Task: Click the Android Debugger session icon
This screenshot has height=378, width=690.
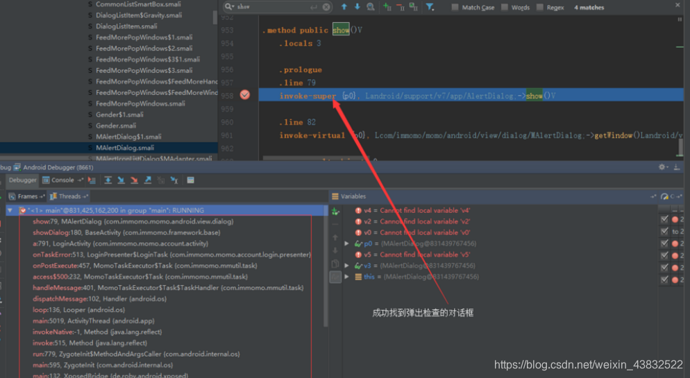Action: (17, 167)
